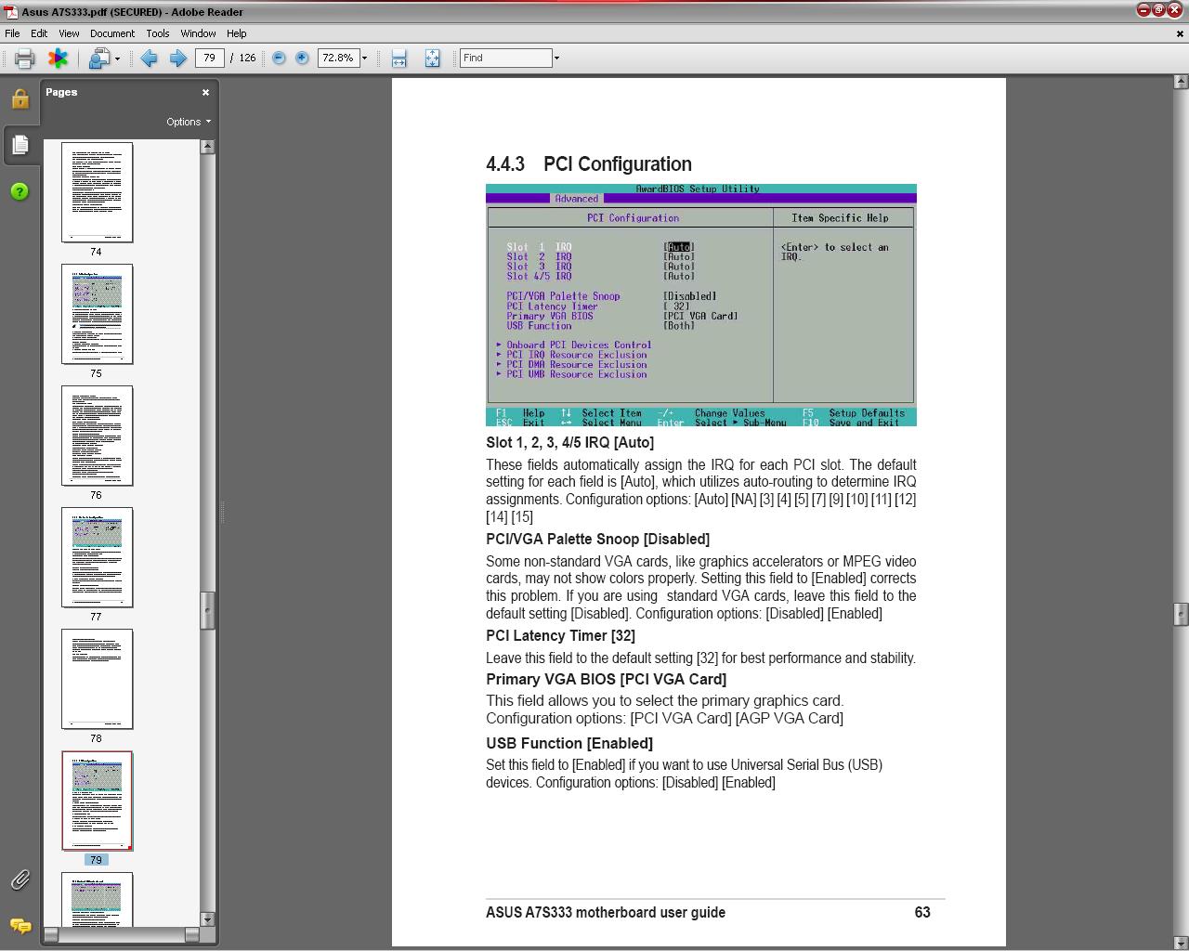
Task: Click the thumbnail panel horizontal scrollbar
Action: (x=122, y=935)
